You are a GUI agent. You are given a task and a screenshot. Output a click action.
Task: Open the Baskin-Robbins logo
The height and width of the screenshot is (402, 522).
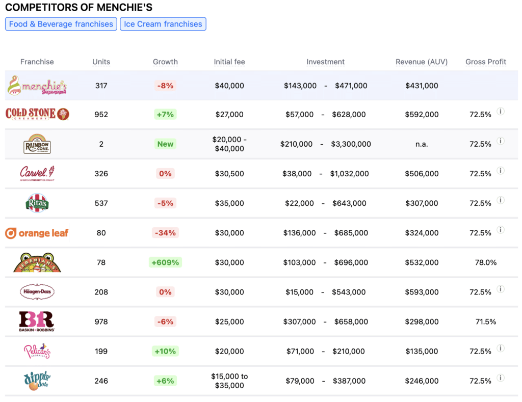point(37,321)
